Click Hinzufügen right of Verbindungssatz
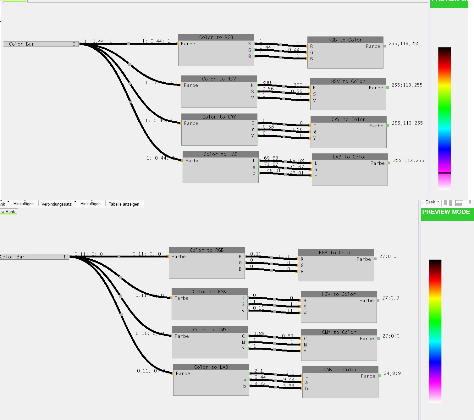Image resolution: width=474 pixels, height=420 pixels. pos(90,204)
